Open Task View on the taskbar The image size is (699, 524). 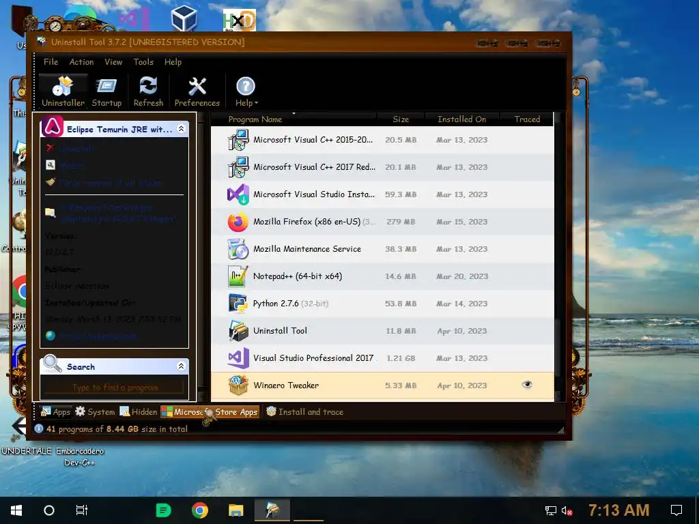tap(82, 510)
